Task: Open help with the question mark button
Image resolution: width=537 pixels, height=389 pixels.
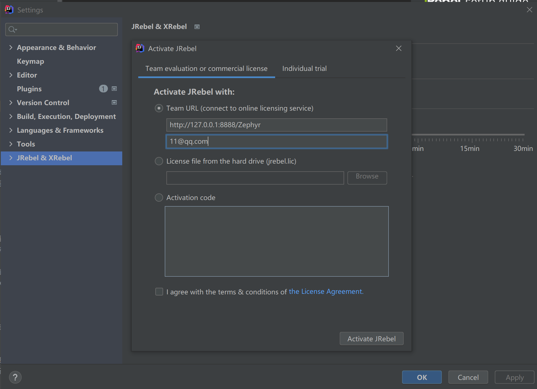Action: (15, 377)
